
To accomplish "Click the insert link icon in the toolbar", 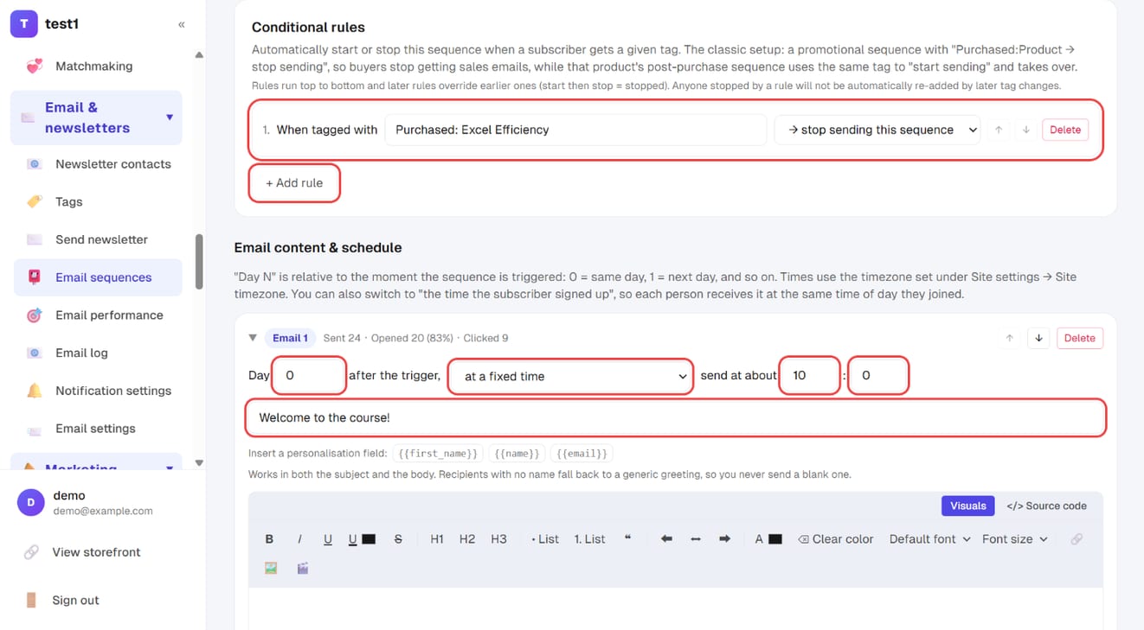I will (x=1077, y=539).
